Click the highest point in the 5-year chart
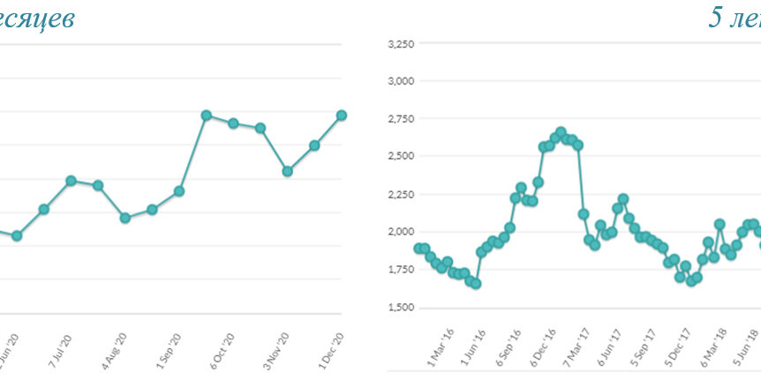The image size is (761, 380). pyautogui.click(x=561, y=132)
